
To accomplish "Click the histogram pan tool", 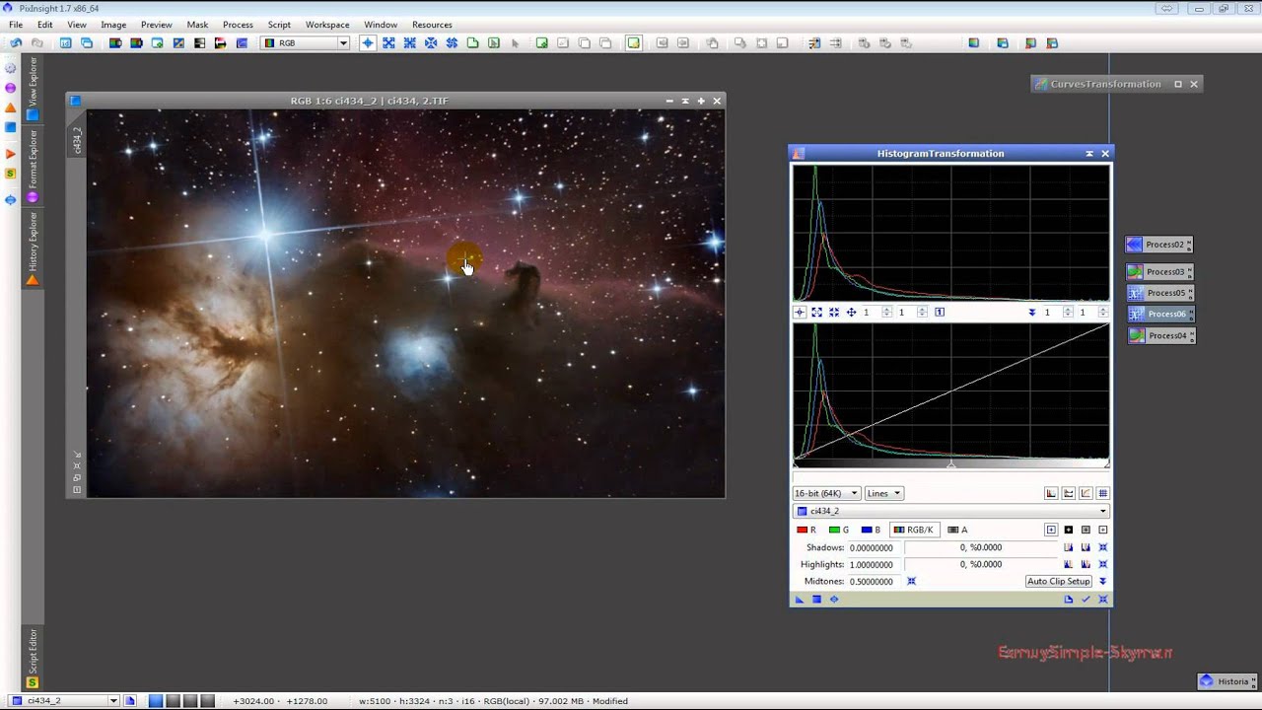I will click(x=851, y=312).
